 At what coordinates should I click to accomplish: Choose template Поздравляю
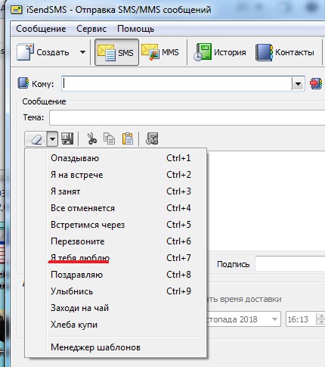pyautogui.click(x=116, y=275)
